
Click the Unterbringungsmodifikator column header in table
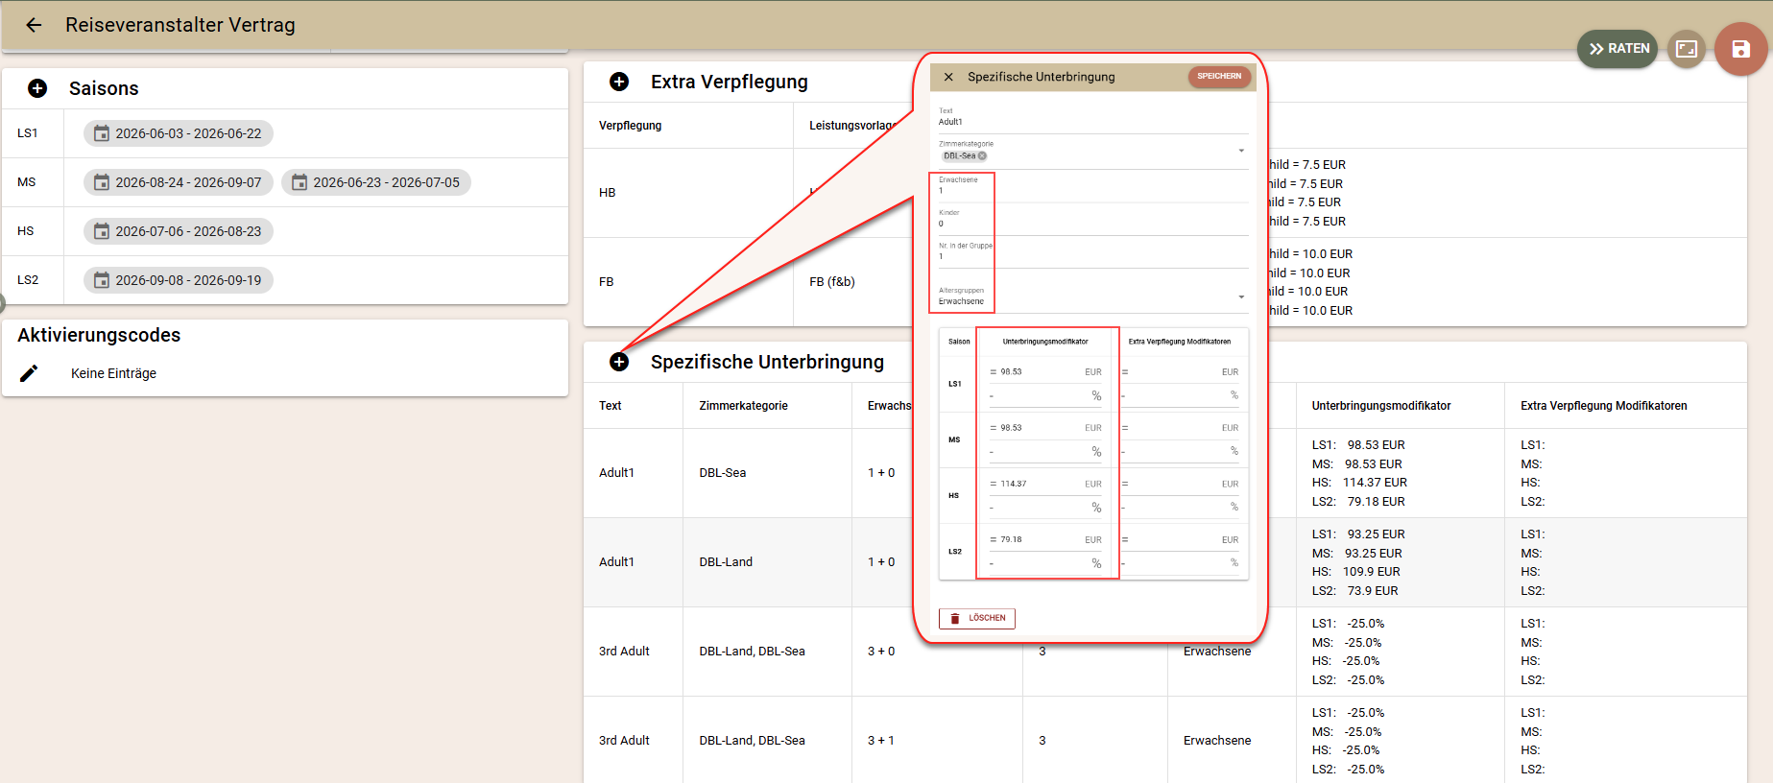coord(1381,406)
